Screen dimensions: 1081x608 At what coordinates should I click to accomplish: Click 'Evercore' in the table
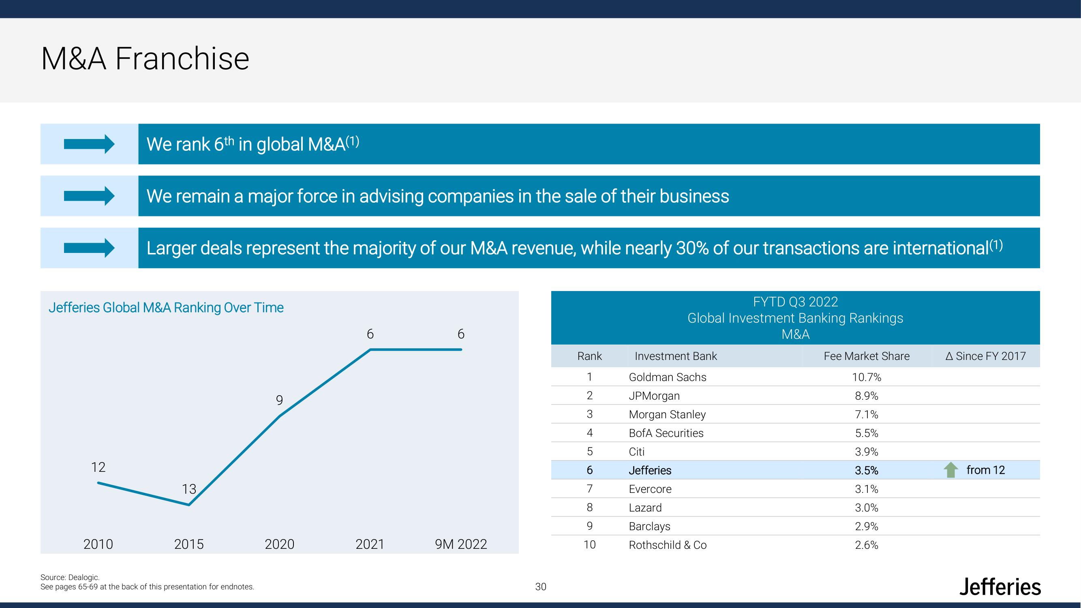click(x=650, y=489)
